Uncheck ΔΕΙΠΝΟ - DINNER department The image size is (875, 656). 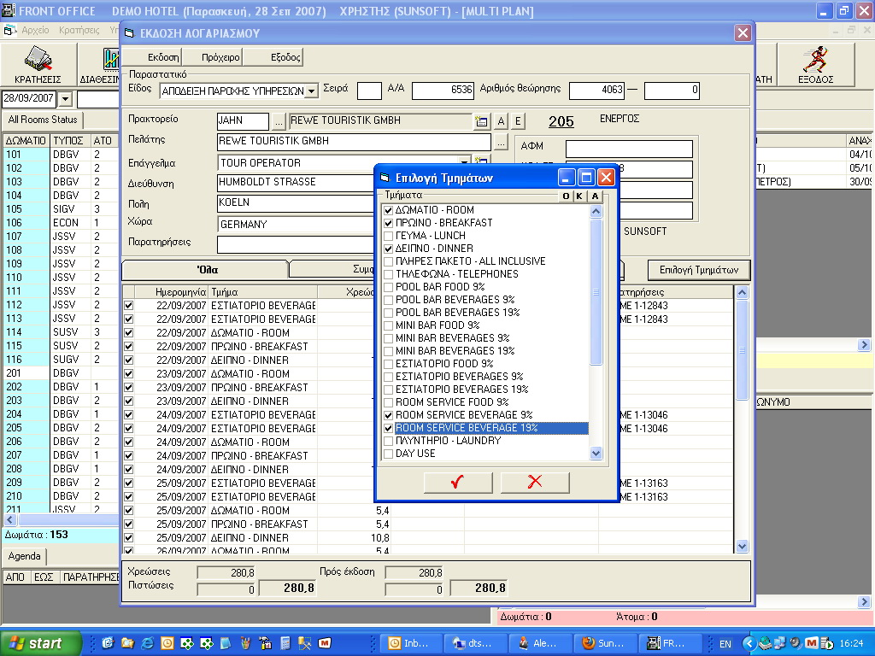(389, 249)
